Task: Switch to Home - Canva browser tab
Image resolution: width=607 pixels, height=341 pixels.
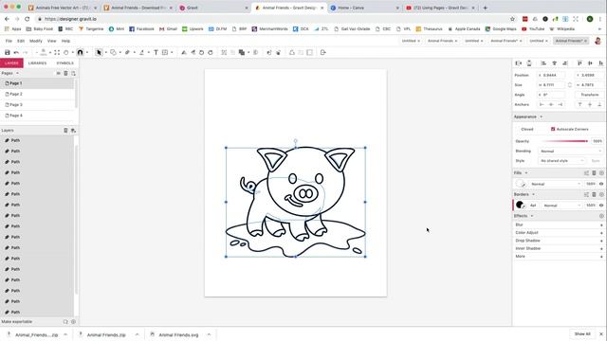Action: tap(365, 8)
